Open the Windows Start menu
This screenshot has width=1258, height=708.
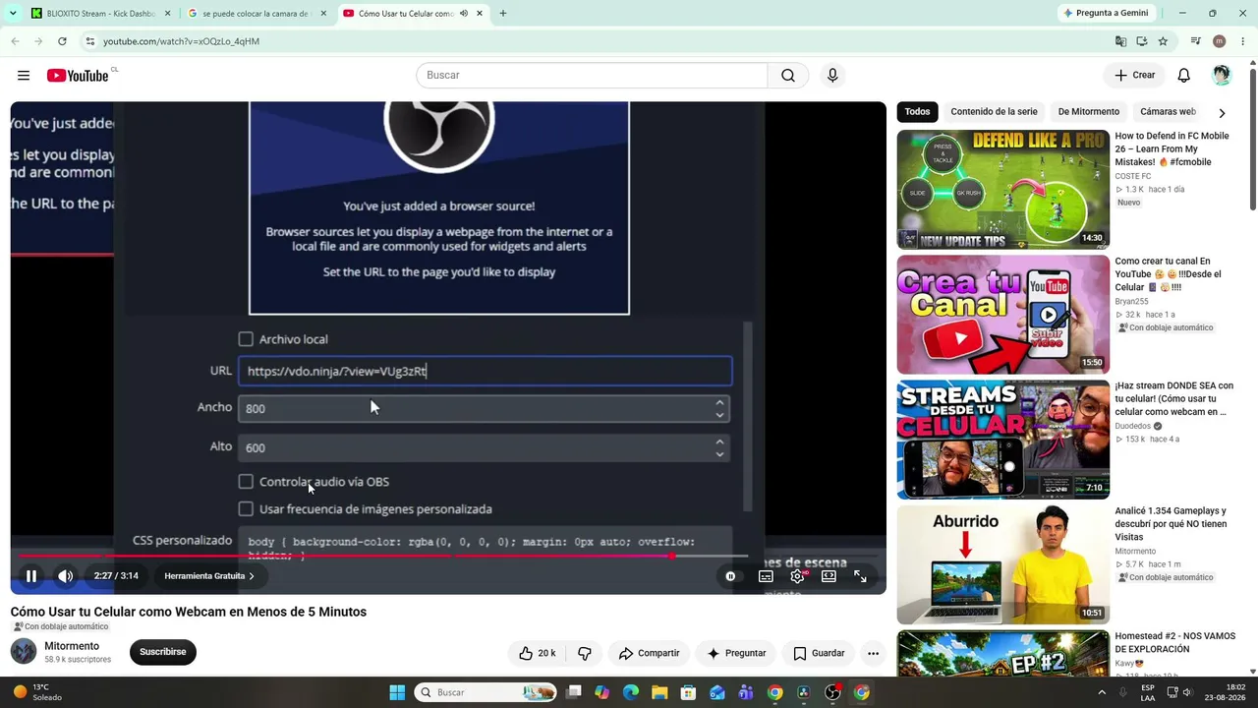click(x=397, y=692)
